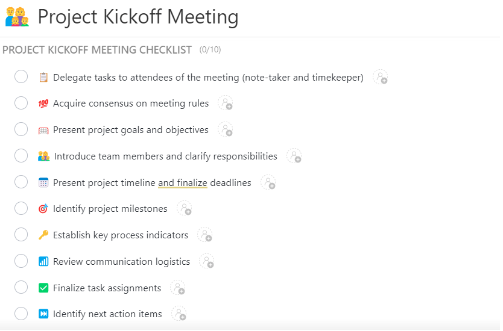Screen dimensions: 503x331
Task: Collapse the Project Kickoff Meeting Checklist header
Action: pyautogui.click(x=97, y=50)
